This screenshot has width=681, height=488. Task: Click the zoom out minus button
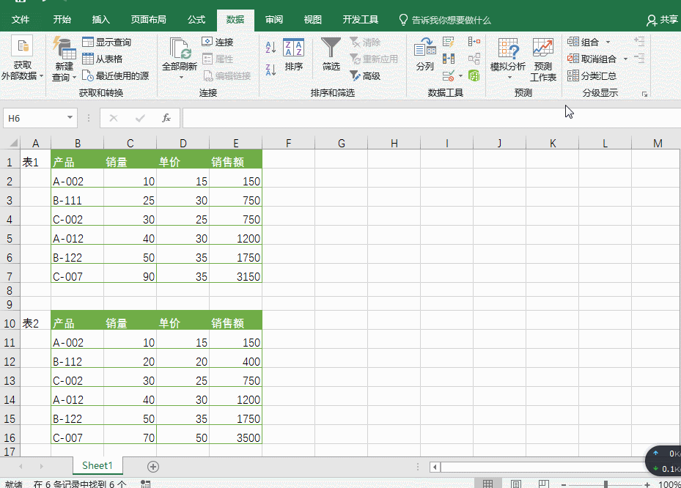563,484
